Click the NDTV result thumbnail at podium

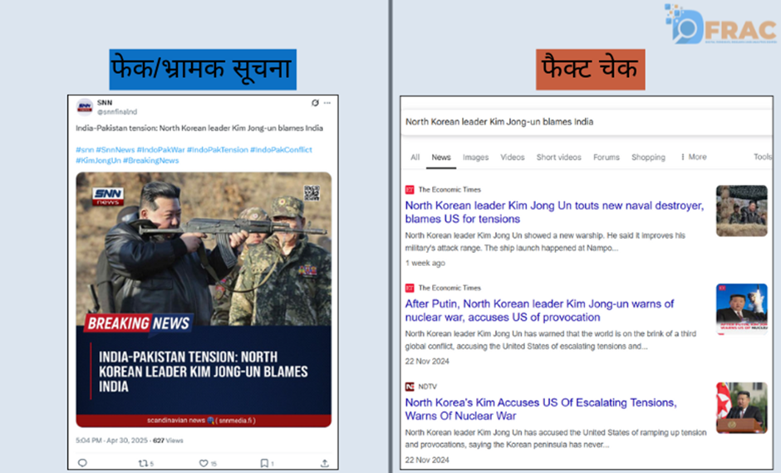[742, 407]
